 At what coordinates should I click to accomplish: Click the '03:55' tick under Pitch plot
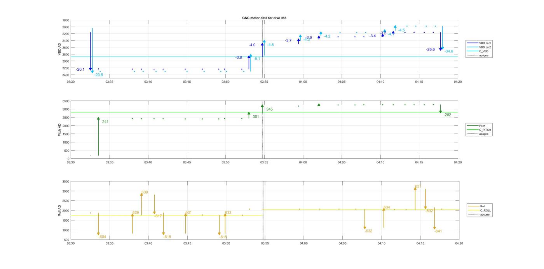pyautogui.click(x=264, y=162)
